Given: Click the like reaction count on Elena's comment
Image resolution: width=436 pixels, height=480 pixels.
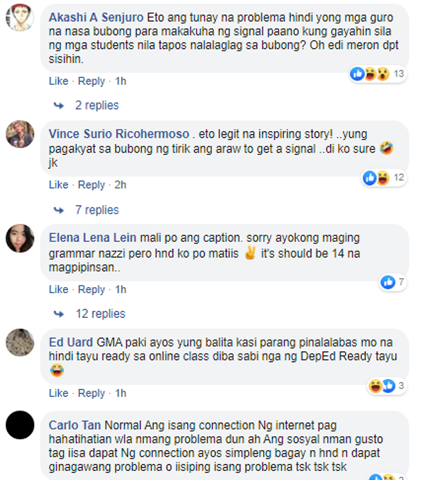Looking at the screenshot, I should (393, 282).
